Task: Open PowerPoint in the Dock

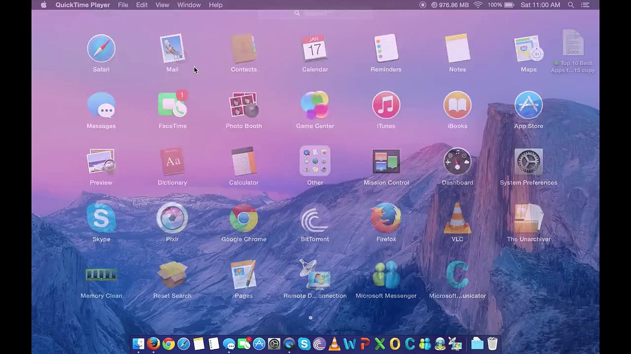Action: (x=365, y=344)
